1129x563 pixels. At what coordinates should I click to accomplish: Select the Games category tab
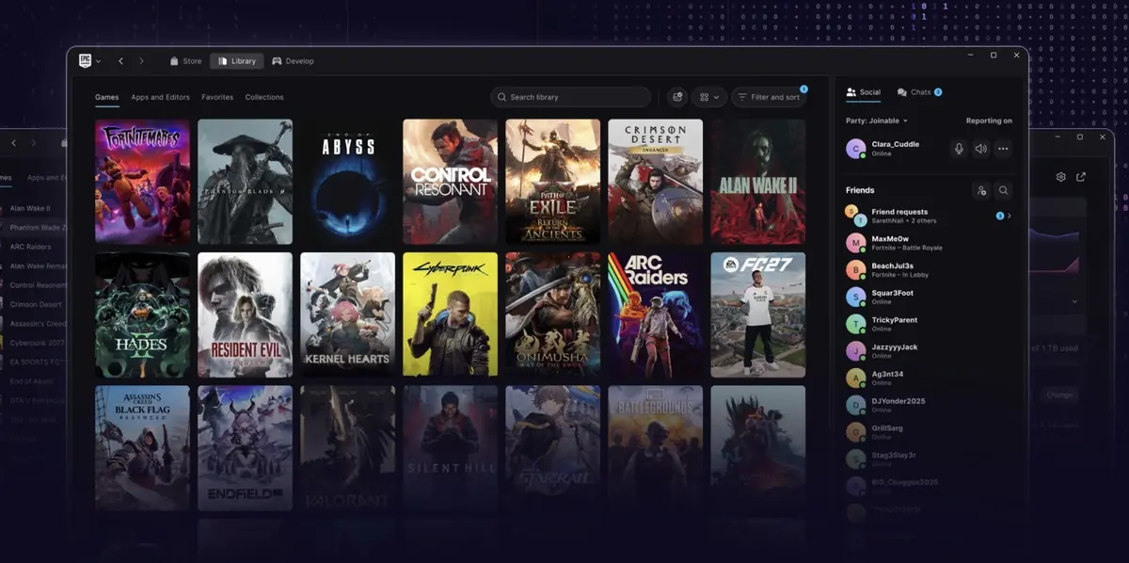106,97
